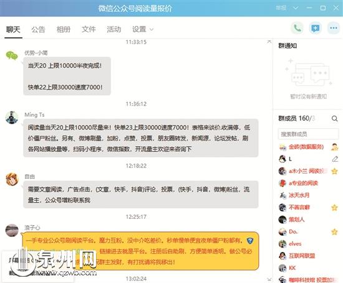The height and width of the screenshot is (283, 343).
Task: Click chat scroll down arrow
Action: 269,279
